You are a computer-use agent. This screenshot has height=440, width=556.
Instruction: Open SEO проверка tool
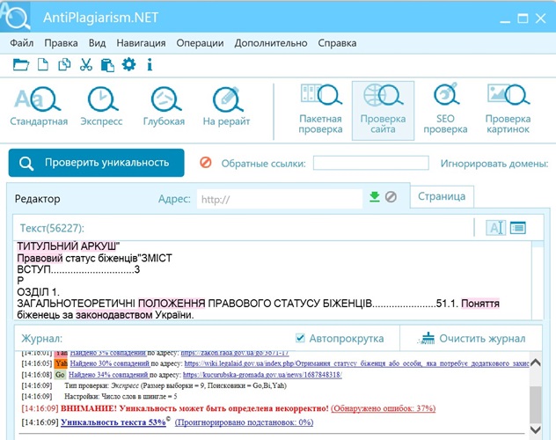pyautogui.click(x=445, y=109)
